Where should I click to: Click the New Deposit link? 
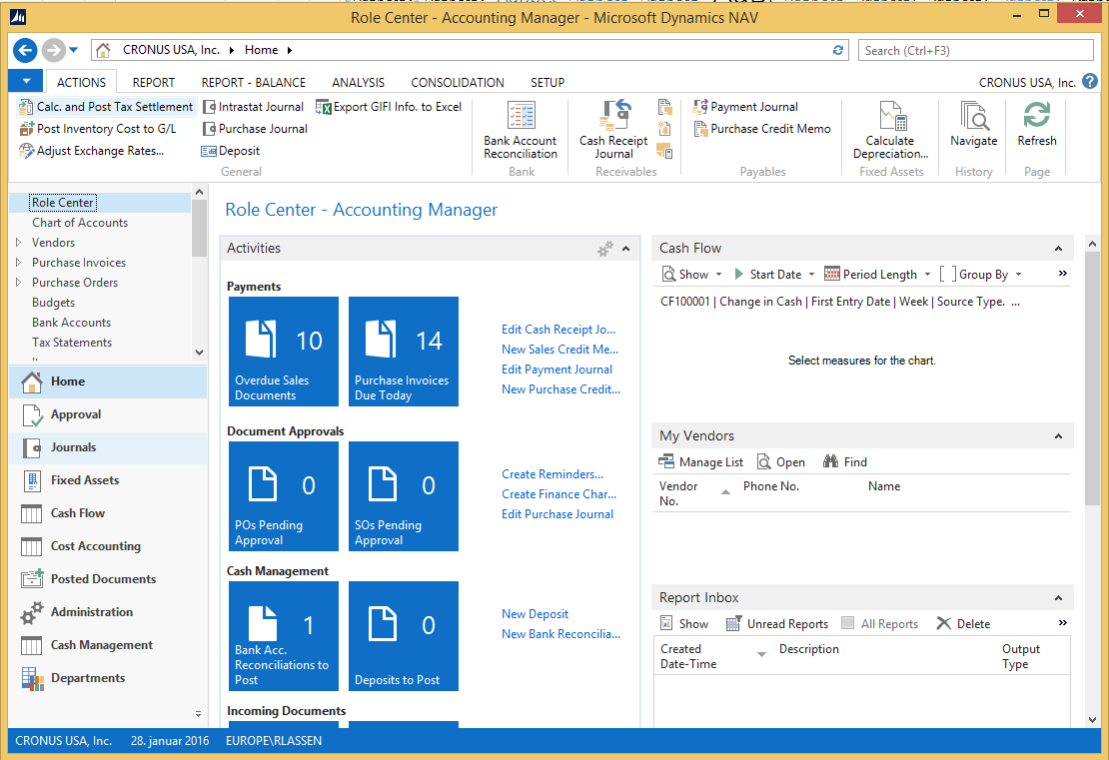click(535, 614)
